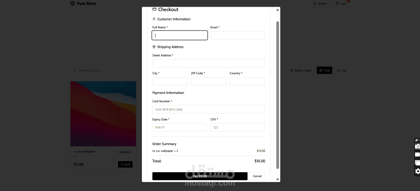Click the Card Number field
The width and height of the screenshot is (420, 191).
[x=209, y=109]
